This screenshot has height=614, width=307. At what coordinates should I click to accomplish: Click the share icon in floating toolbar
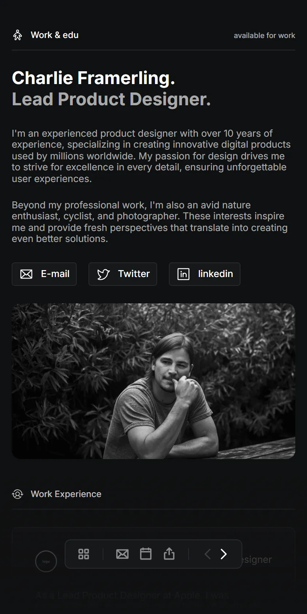tap(169, 554)
